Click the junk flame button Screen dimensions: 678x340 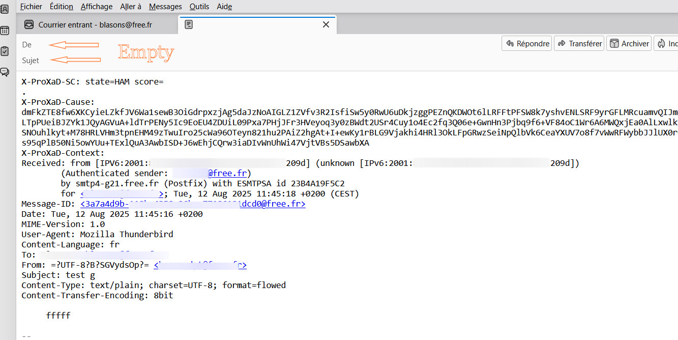tap(667, 44)
